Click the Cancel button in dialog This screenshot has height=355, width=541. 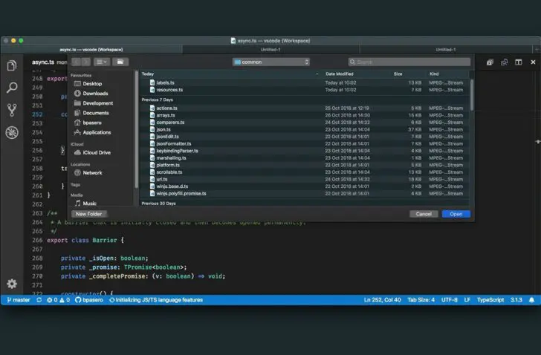click(x=424, y=214)
